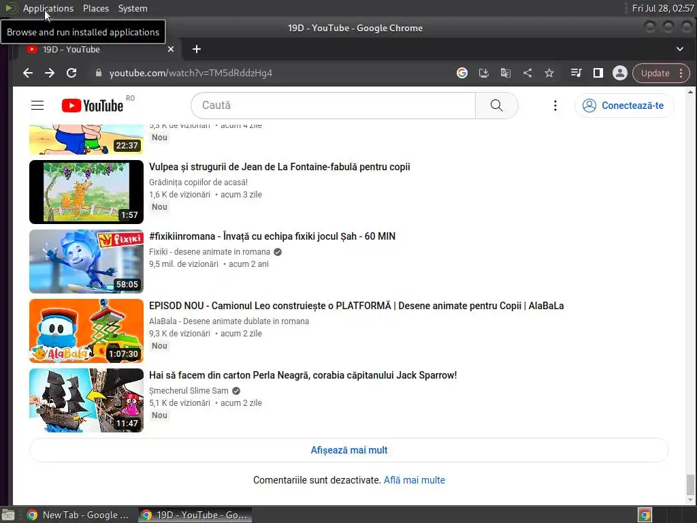Image resolution: width=697 pixels, height=523 pixels.
Task: Open the #fixikiinromana Șah video title
Action: click(x=272, y=236)
